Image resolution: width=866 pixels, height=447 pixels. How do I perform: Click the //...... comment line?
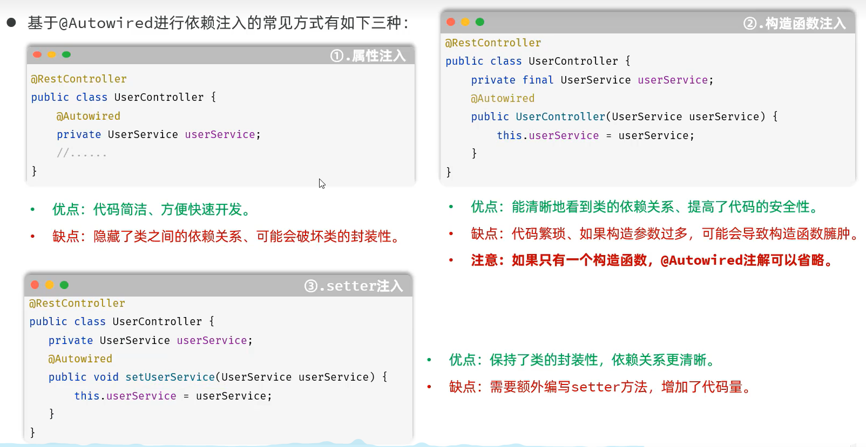tap(82, 153)
